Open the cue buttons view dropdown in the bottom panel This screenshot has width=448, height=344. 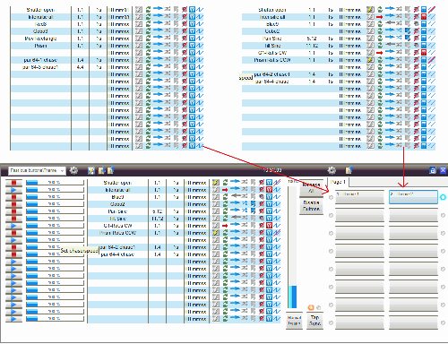[x=37, y=170]
